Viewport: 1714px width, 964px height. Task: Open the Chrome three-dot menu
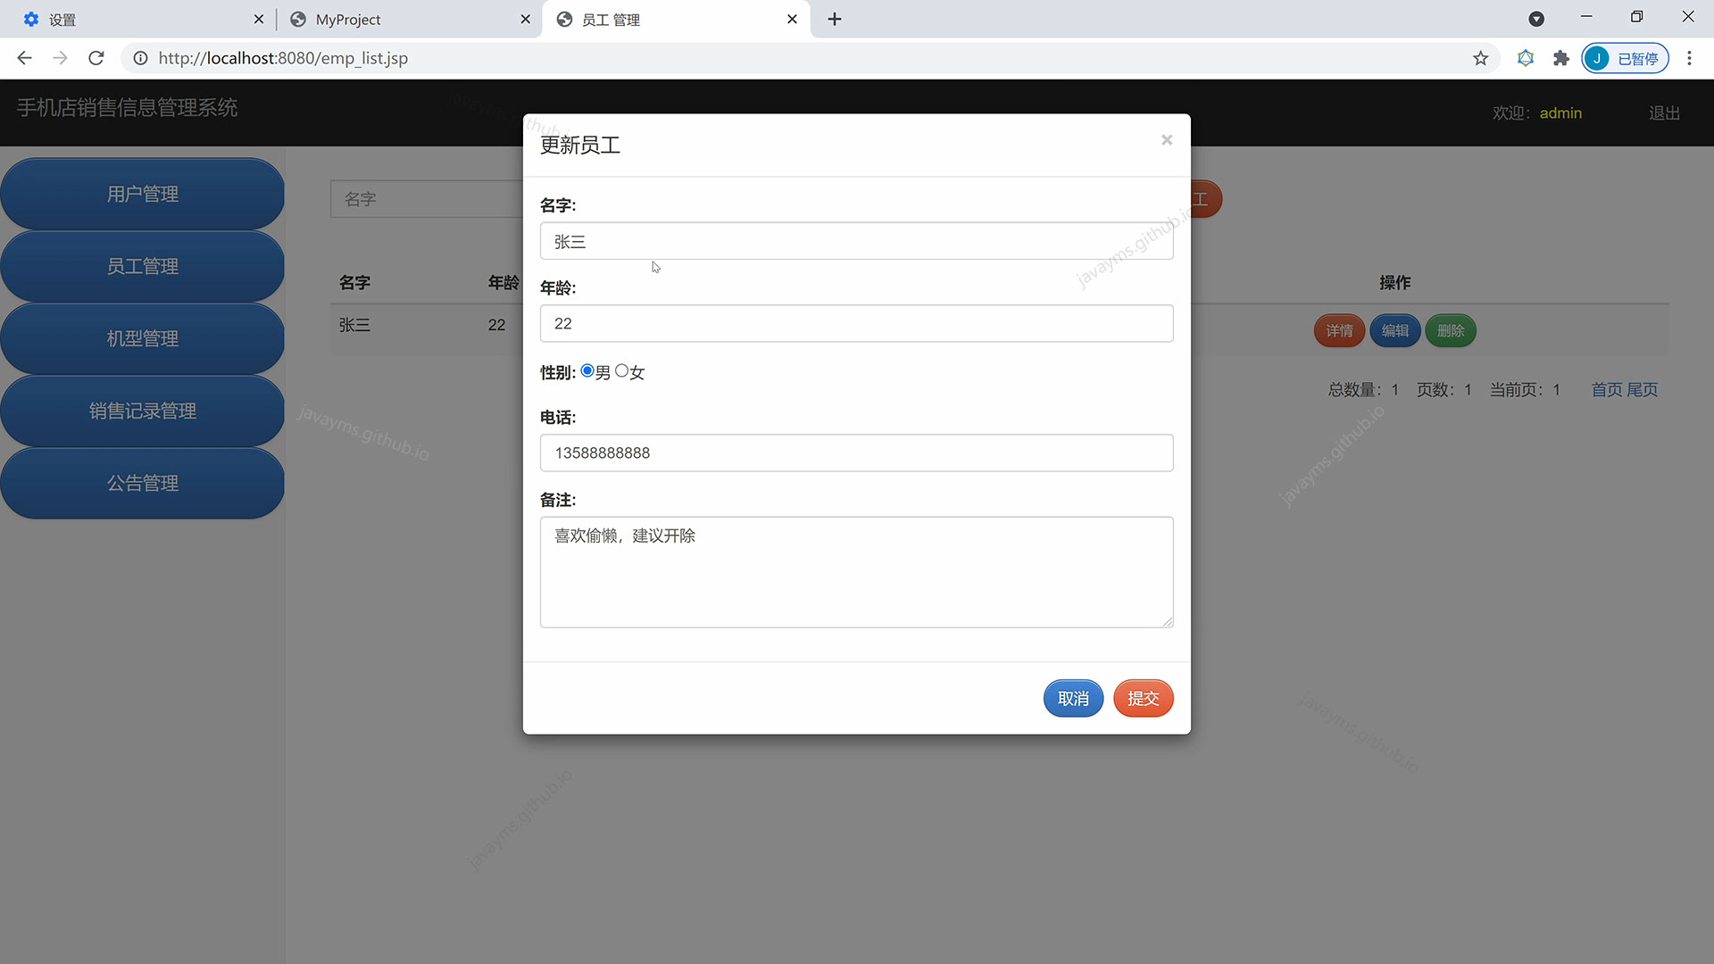pyautogui.click(x=1690, y=58)
